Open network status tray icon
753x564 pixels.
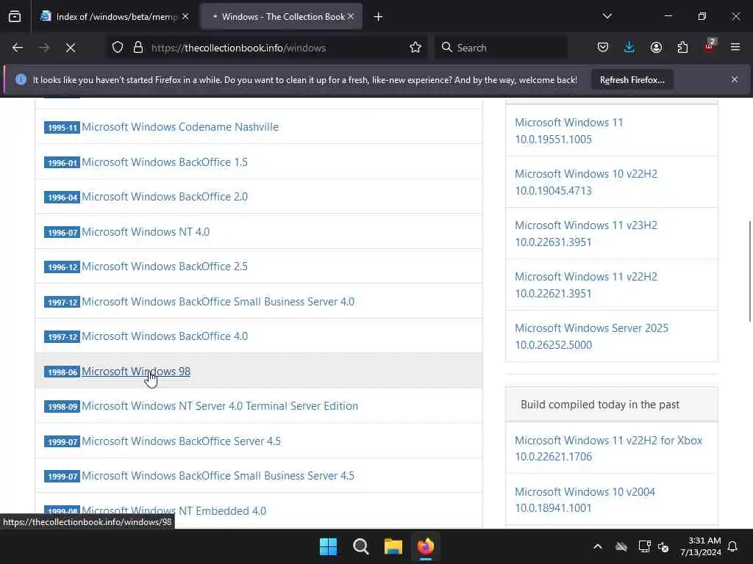[644, 546]
